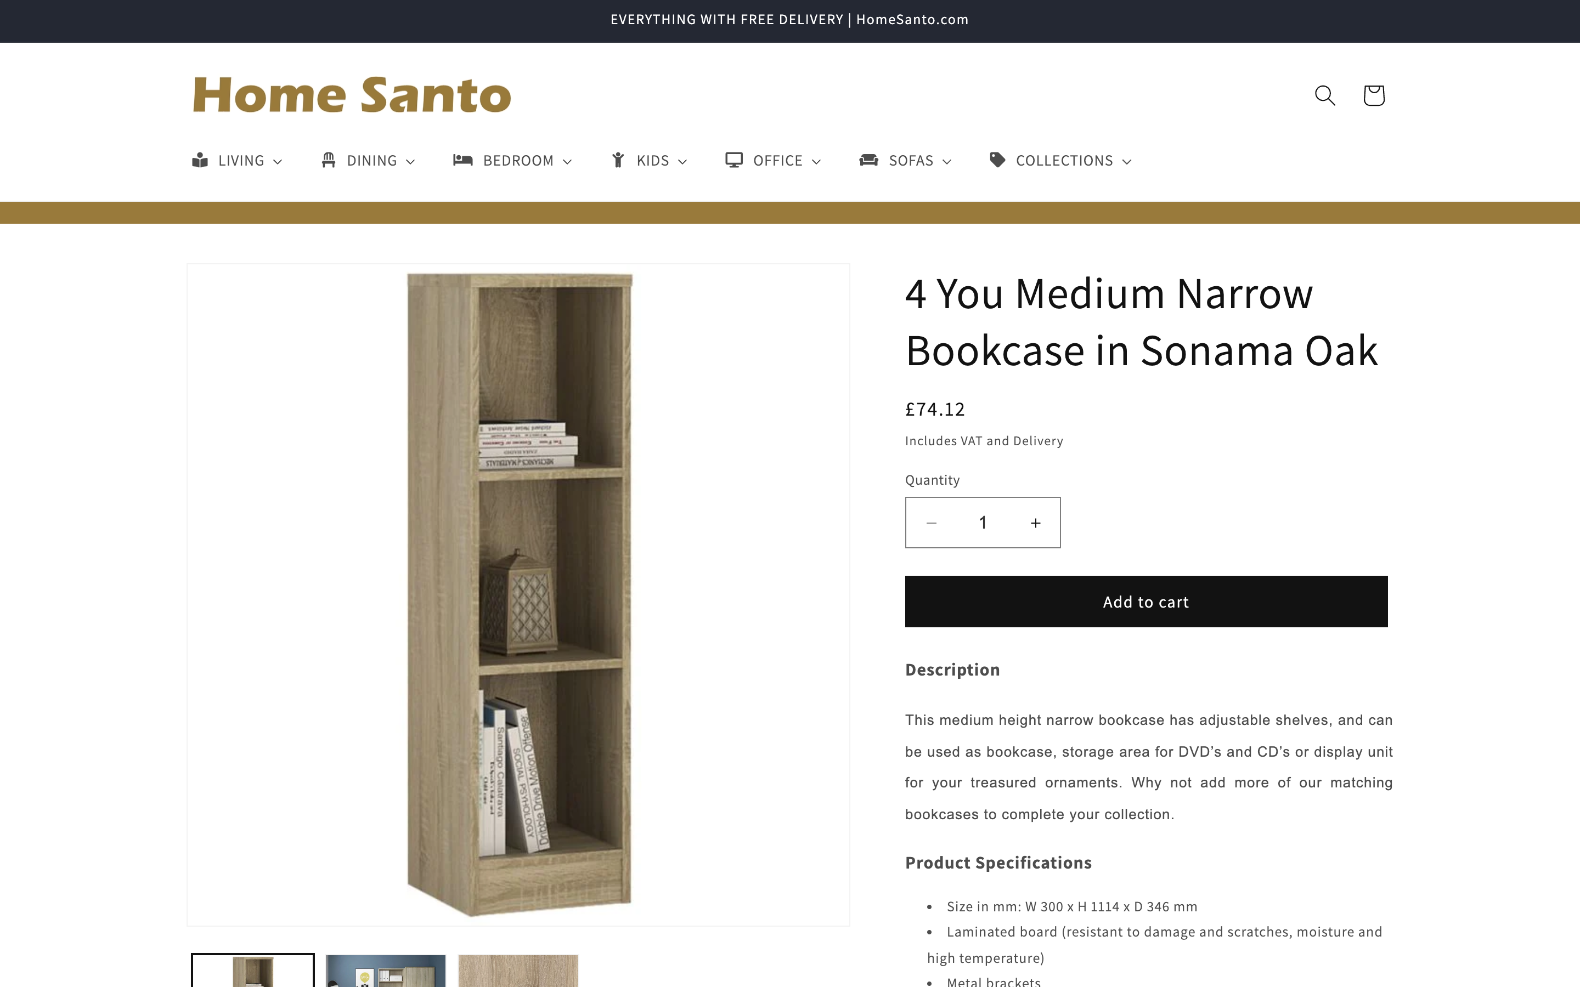Open the OFFICE navigation menu
The image size is (1580, 987).
(773, 161)
